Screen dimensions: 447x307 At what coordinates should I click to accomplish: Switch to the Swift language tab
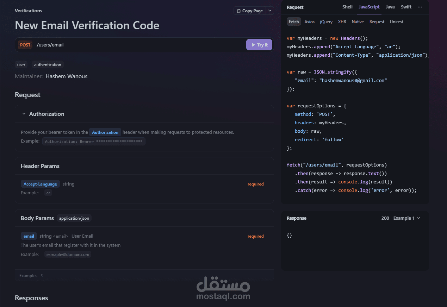click(406, 7)
